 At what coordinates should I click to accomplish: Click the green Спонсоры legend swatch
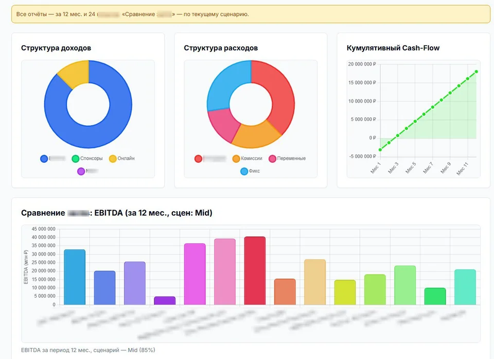(75, 158)
